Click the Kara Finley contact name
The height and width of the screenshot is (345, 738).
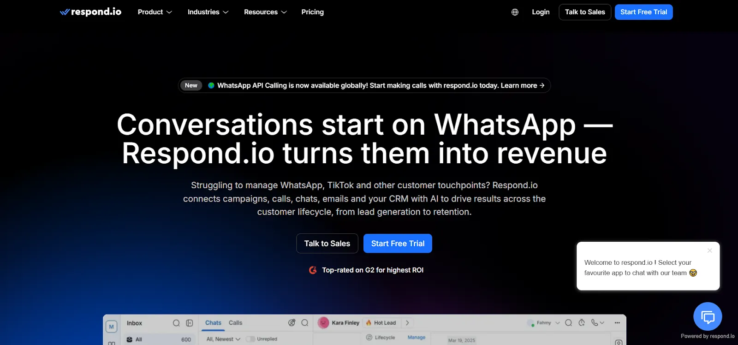tap(345, 323)
